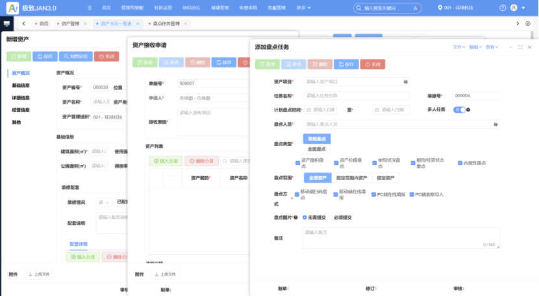
Task: Open the 客服管理 menu in the top navigation
Action: tap(277, 8)
